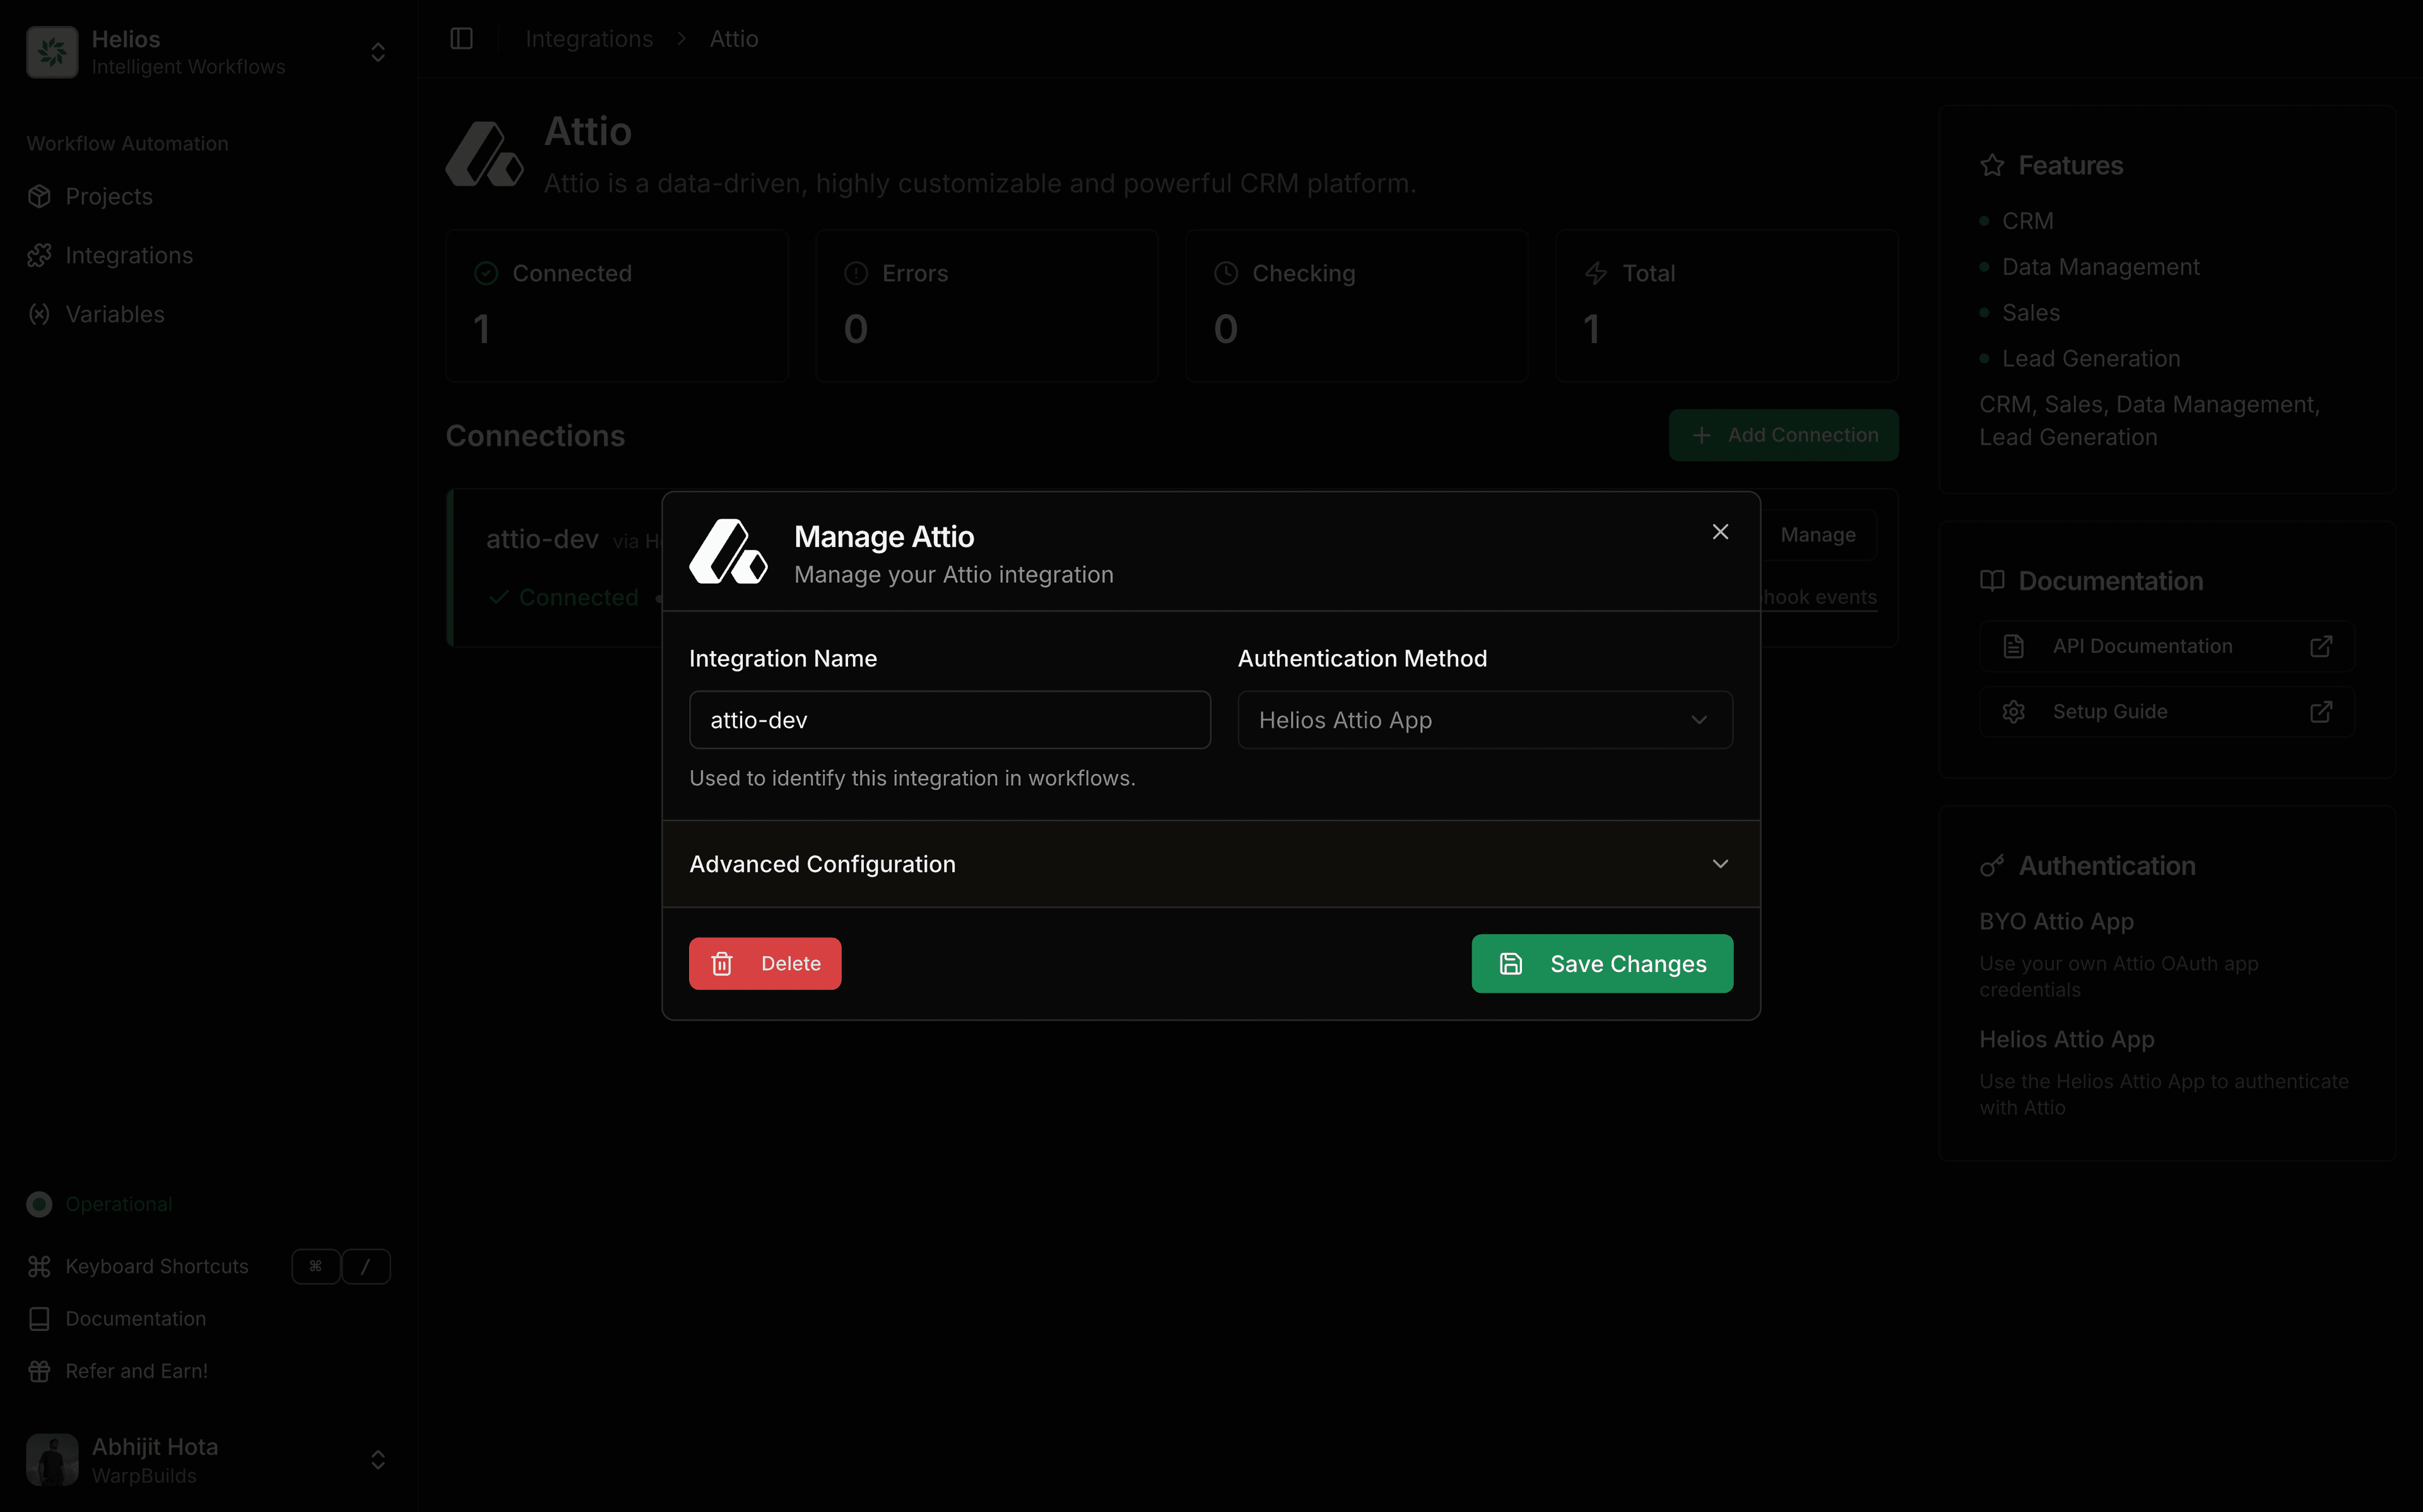
Task: Open Projects in the sidebar
Action: click(x=109, y=197)
